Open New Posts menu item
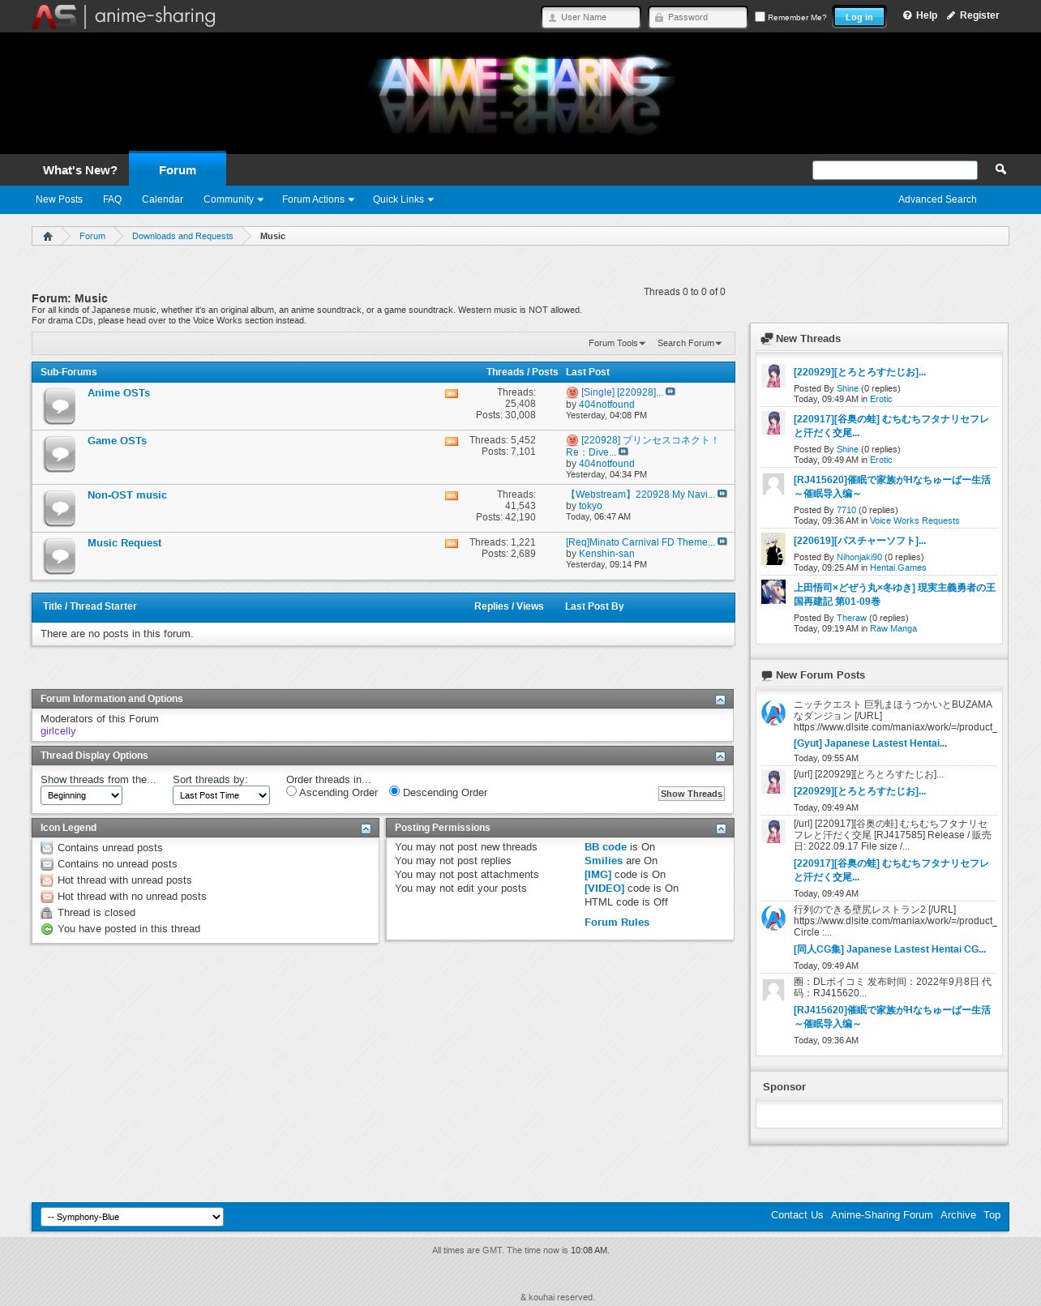 [x=59, y=199]
